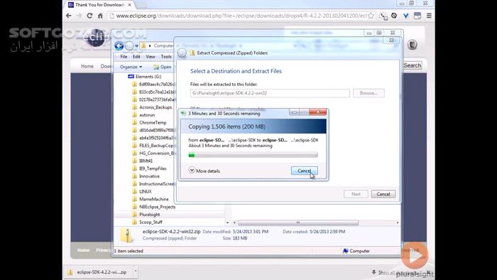This screenshot has width=497, height=280.
Task: Open the File menu in Explorer
Action: pos(124,56)
